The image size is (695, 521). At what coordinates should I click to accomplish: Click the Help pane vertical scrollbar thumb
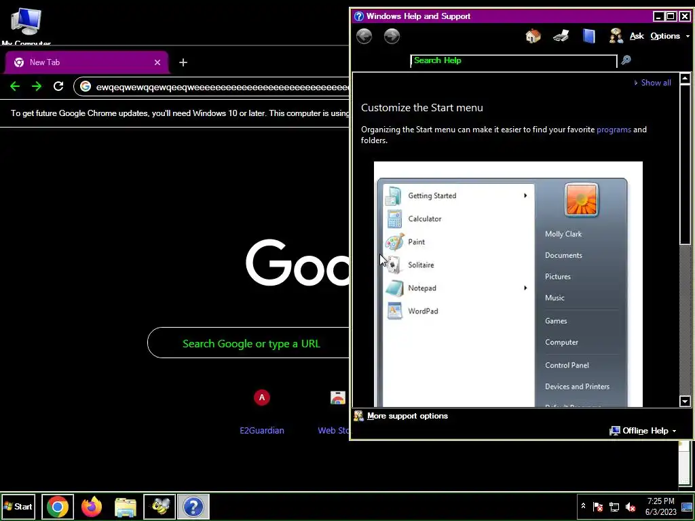pyautogui.click(x=685, y=165)
